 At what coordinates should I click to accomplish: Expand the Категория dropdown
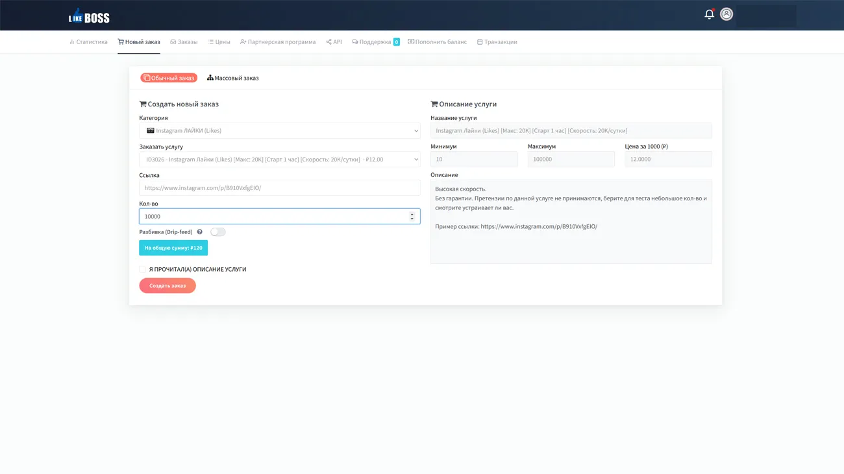click(279, 131)
